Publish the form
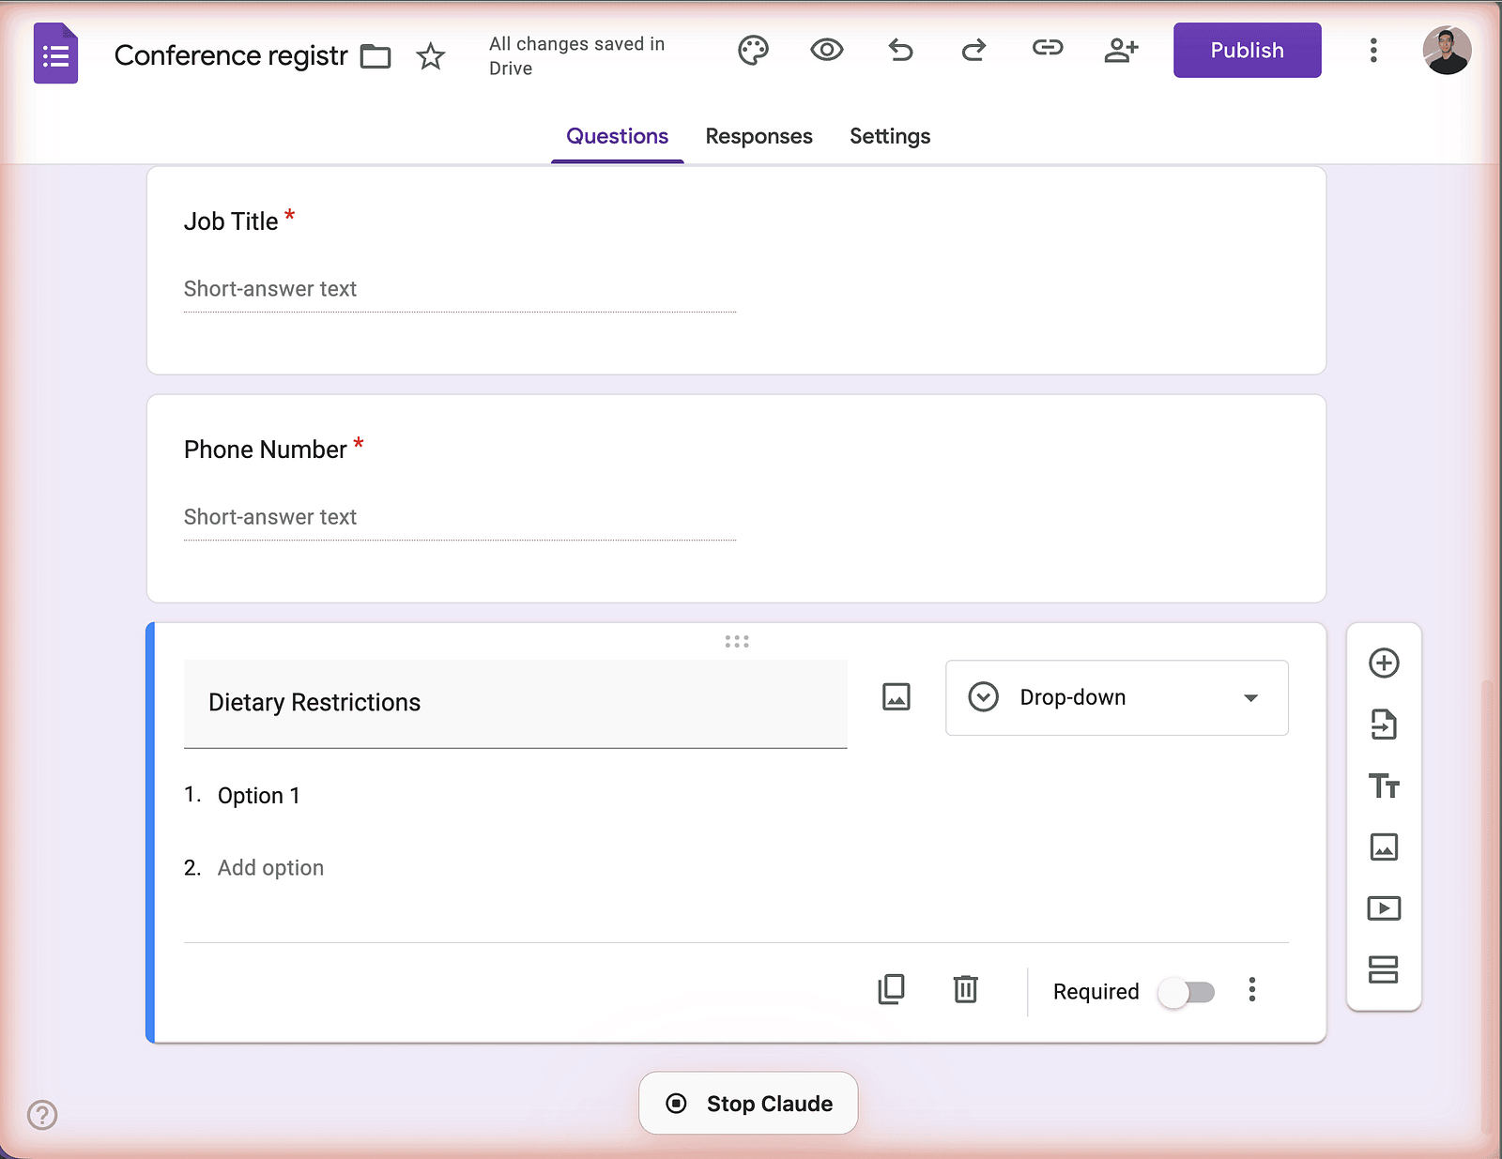The image size is (1502, 1159). point(1247,50)
